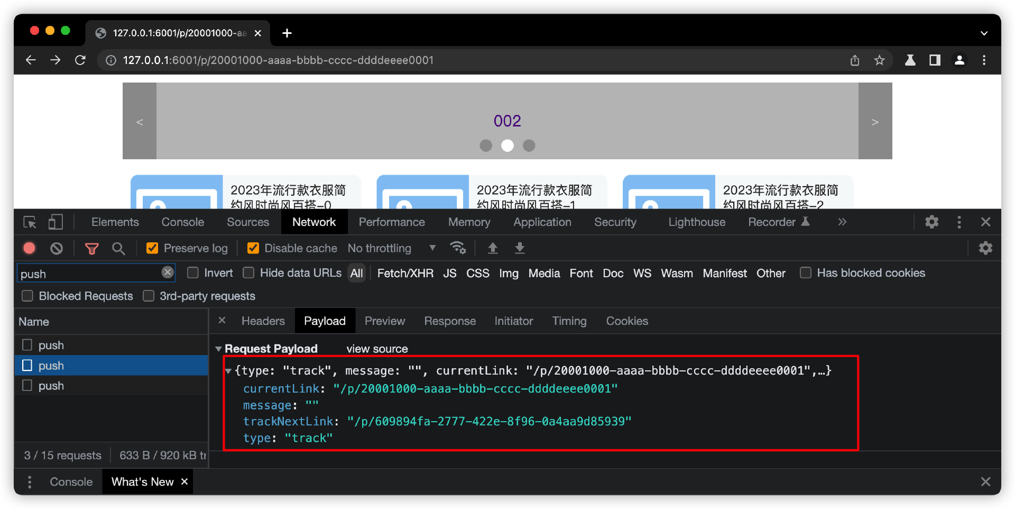Click the export HAR download arrow
Screen dimensions: 1015x509
pos(520,248)
